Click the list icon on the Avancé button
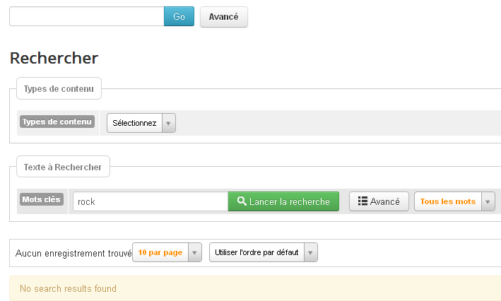This screenshot has height=301, width=501. 363,201
